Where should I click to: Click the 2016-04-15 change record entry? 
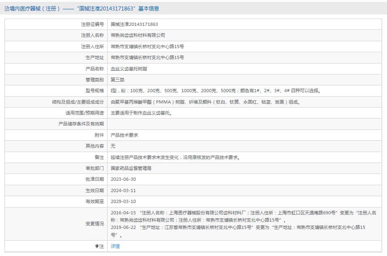(x=243, y=216)
